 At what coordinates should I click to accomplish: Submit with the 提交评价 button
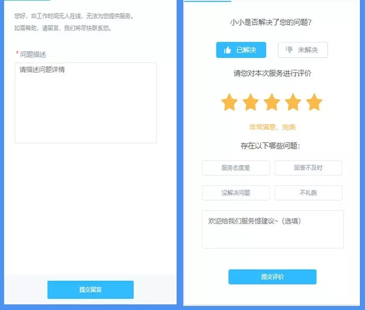(x=273, y=277)
